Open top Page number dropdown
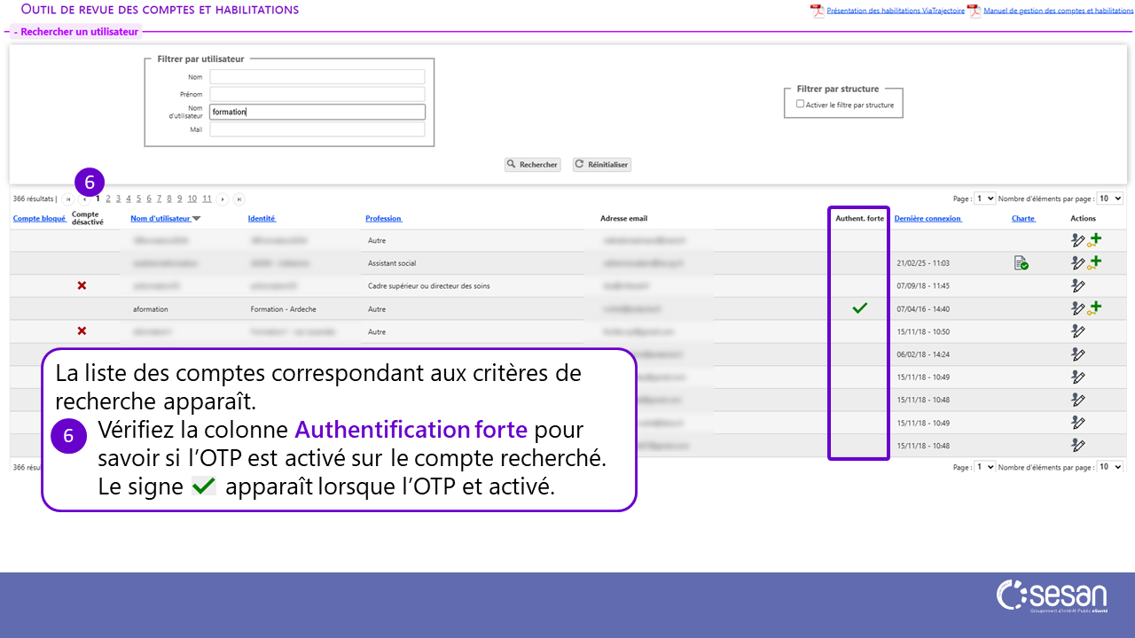Viewport: 1135px width, 638px height. pyautogui.click(x=984, y=198)
